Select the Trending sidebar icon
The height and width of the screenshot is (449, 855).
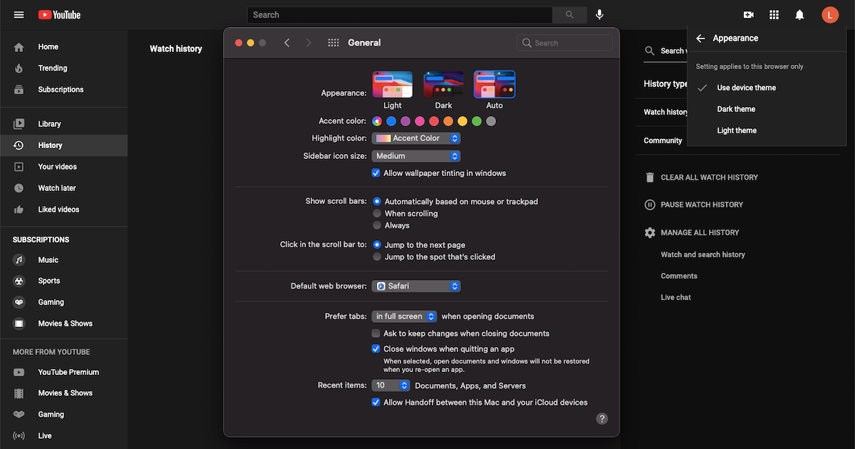pyautogui.click(x=19, y=68)
